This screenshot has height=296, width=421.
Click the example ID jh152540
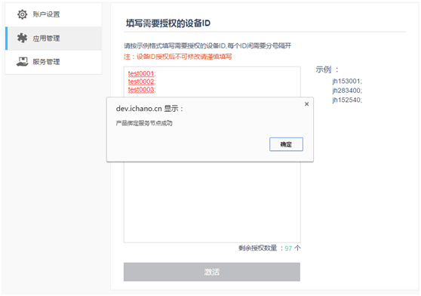point(347,100)
